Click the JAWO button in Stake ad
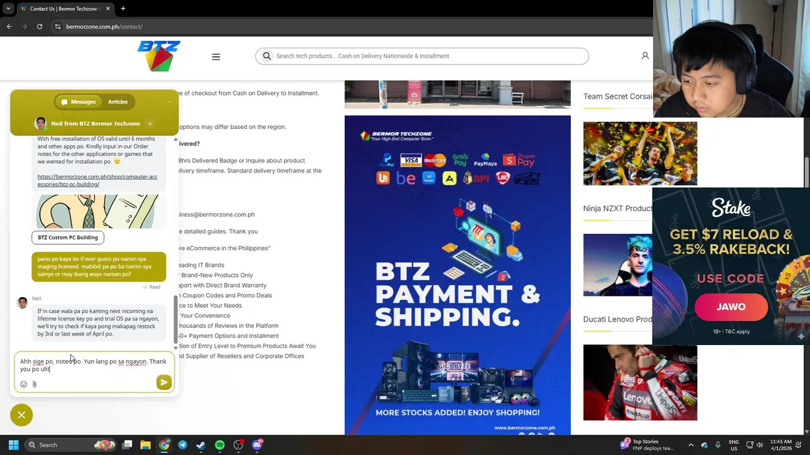The image size is (810, 455). point(731,307)
